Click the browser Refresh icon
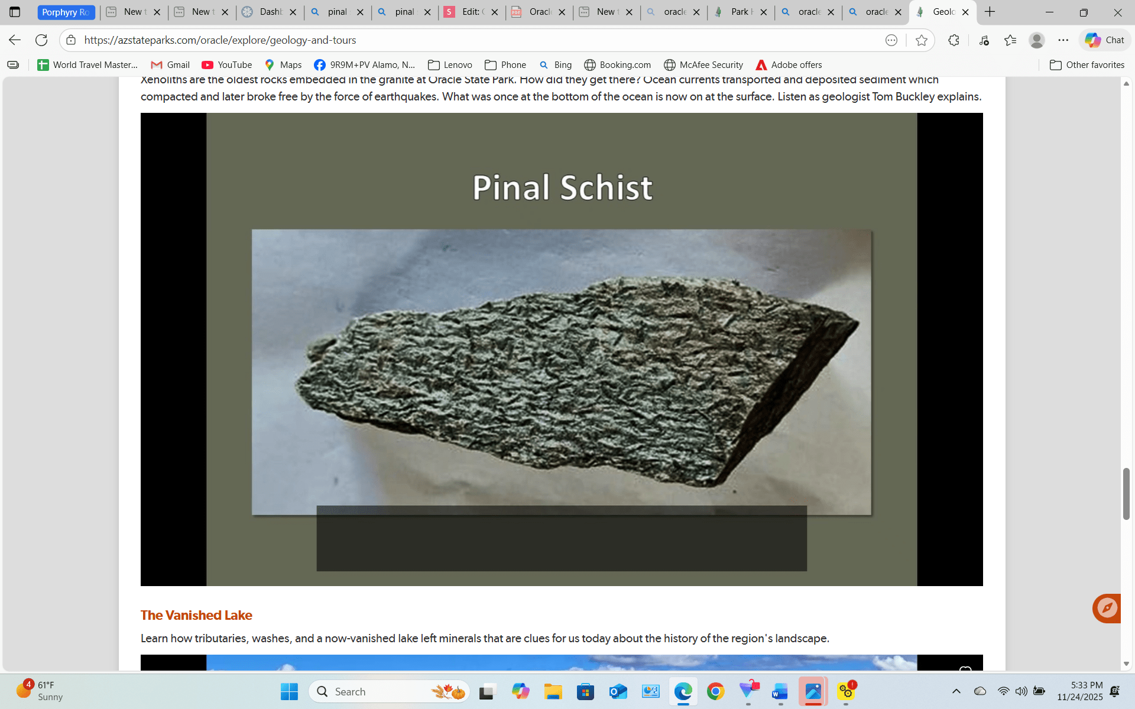Viewport: 1135px width, 709px height. pos(41,40)
